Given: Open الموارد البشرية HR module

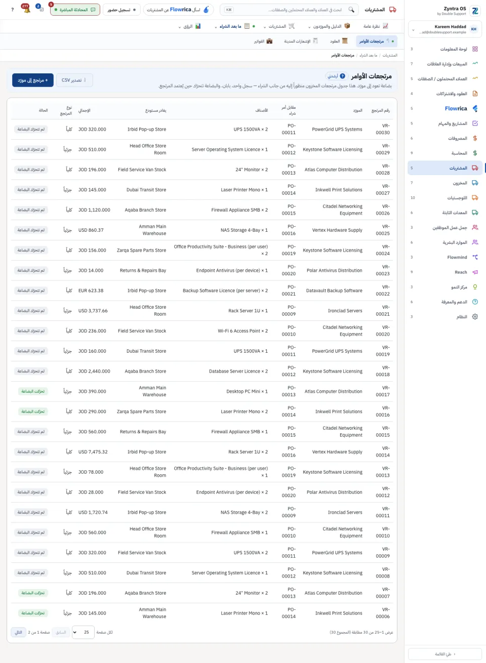Looking at the screenshot, I should coord(445,242).
